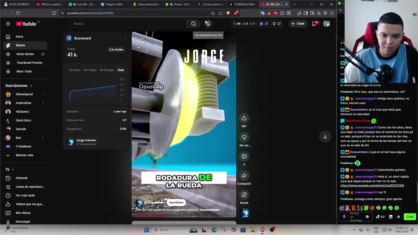The height and width of the screenshot is (235, 418).
Task: Open the notifications bell
Action: [314, 23]
